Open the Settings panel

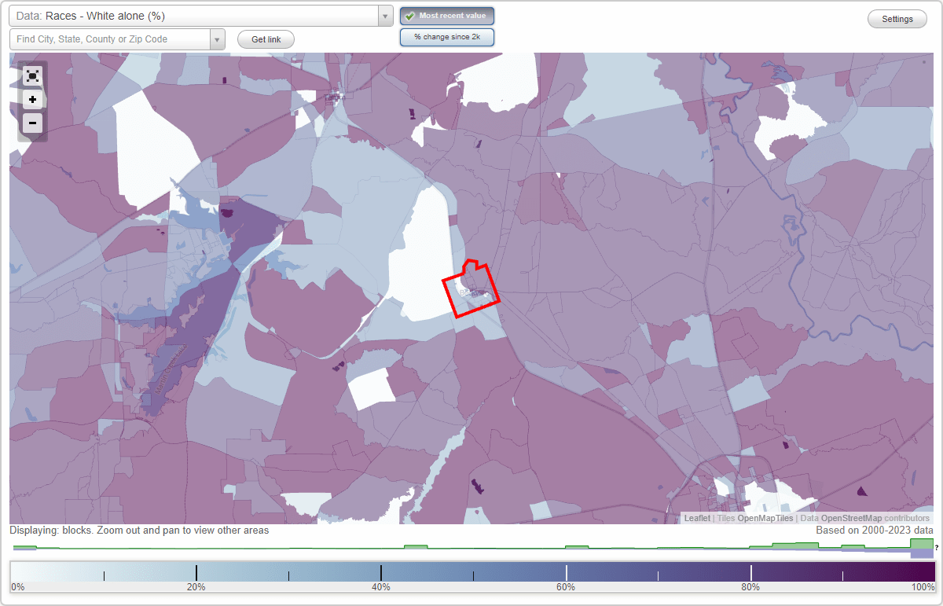coord(897,18)
